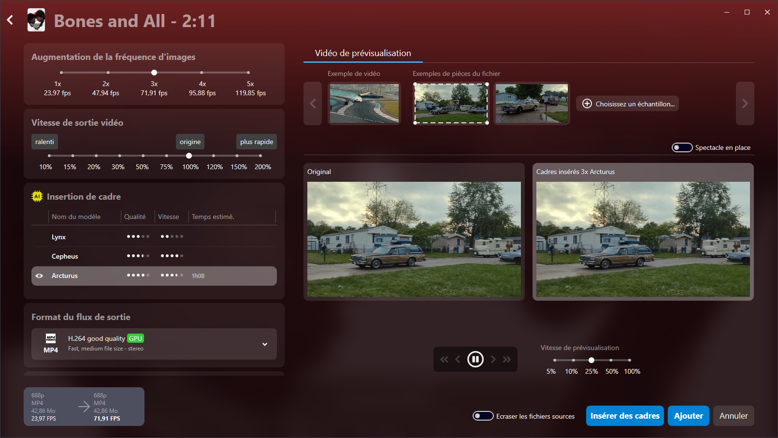
Task: Click the Nom du modèle column header
Action: (76, 217)
